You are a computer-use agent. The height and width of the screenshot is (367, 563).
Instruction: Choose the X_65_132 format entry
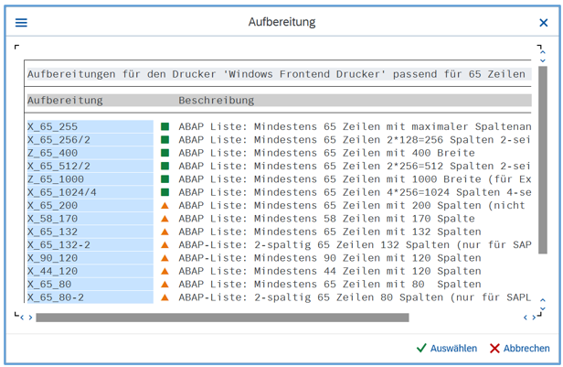coord(90,232)
